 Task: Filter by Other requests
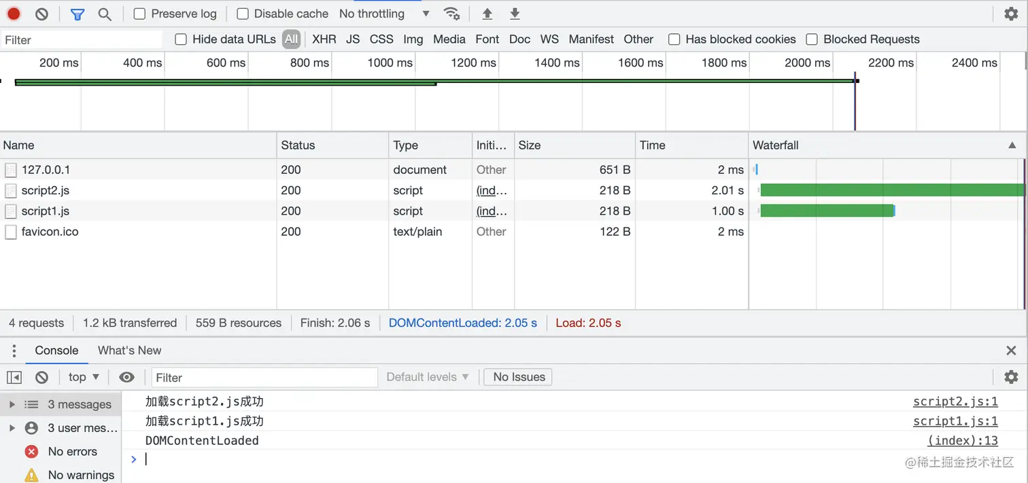[x=638, y=39]
